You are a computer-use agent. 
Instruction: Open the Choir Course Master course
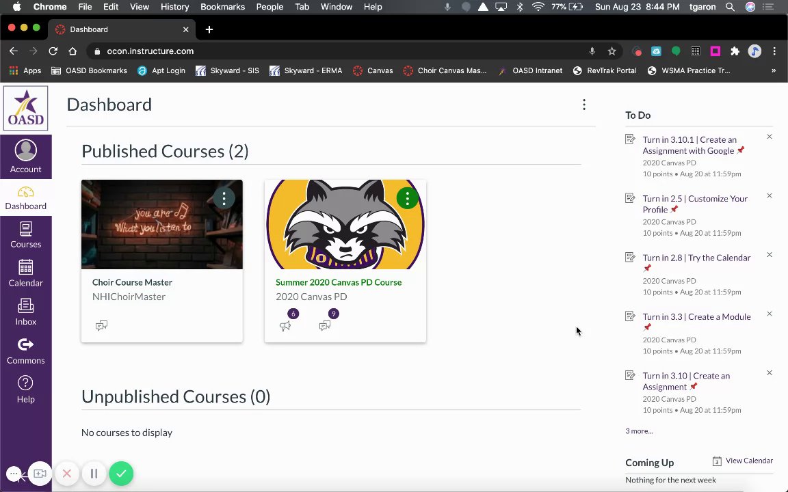(x=132, y=282)
